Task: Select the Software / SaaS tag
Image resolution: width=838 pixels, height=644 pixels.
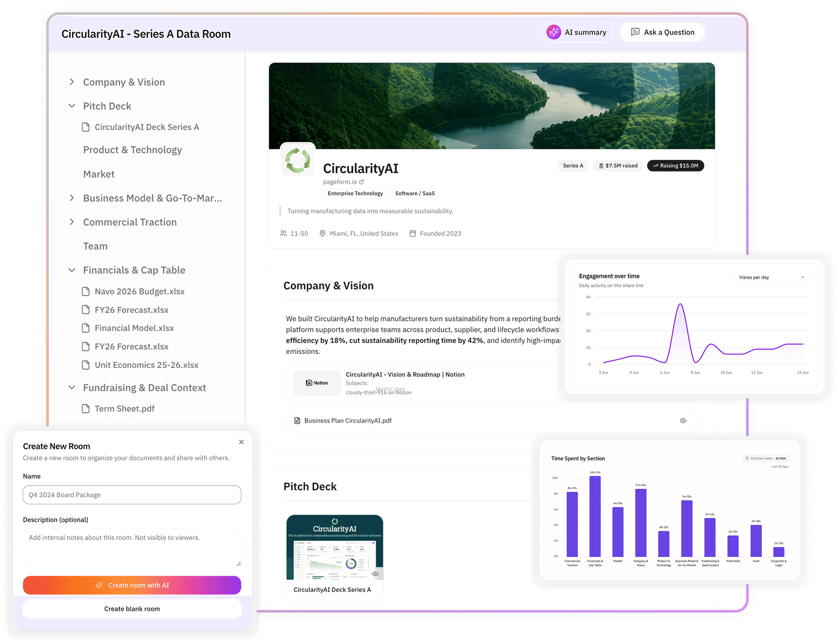Action: point(415,193)
